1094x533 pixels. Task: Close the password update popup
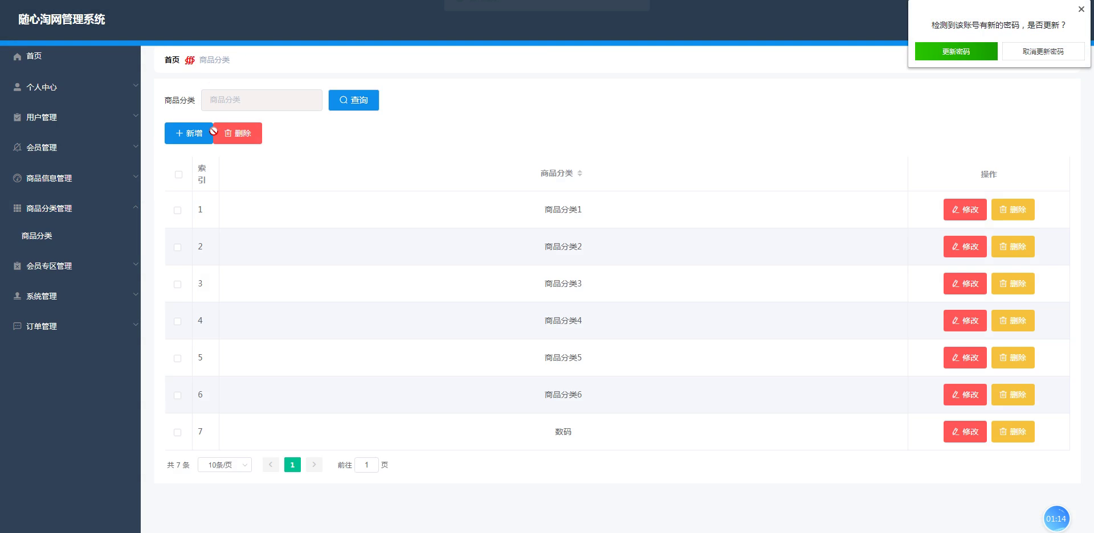coord(1081,9)
